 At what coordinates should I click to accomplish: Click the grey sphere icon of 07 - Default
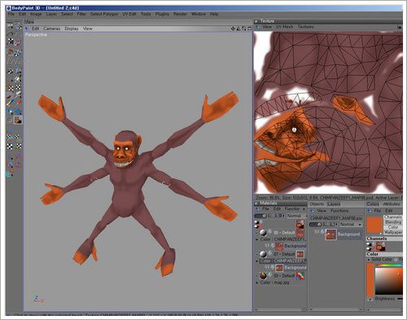point(263,254)
